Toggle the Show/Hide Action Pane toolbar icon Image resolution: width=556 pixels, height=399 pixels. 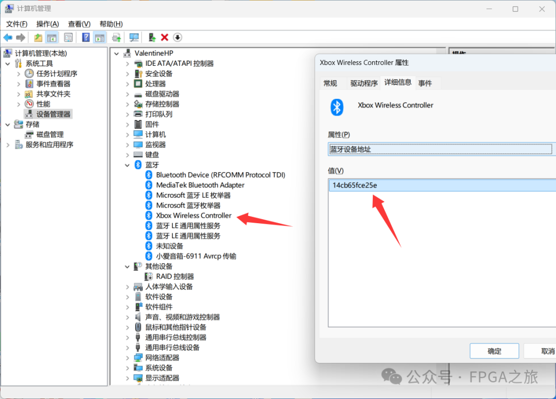point(100,38)
